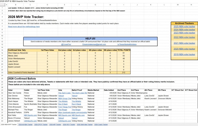Select Shai Gilgeous-Alexander's total points cell

(123, 53)
